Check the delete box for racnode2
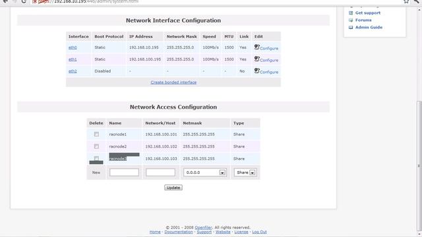The width and height of the screenshot is (422, 237). point(96,146)
